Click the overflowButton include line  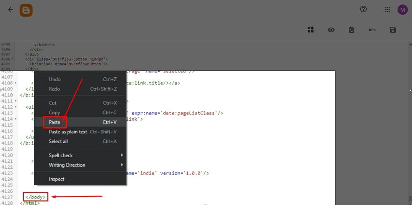(69, 64)
